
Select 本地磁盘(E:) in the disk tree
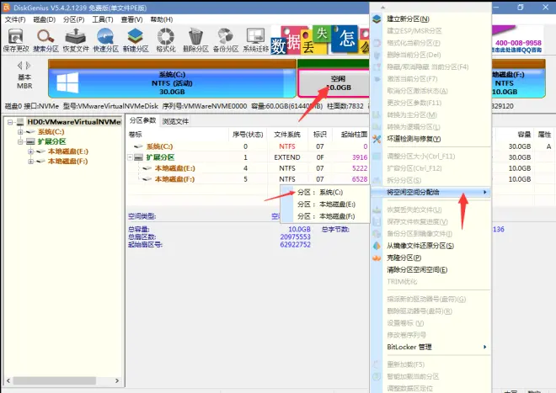point(68,151)
